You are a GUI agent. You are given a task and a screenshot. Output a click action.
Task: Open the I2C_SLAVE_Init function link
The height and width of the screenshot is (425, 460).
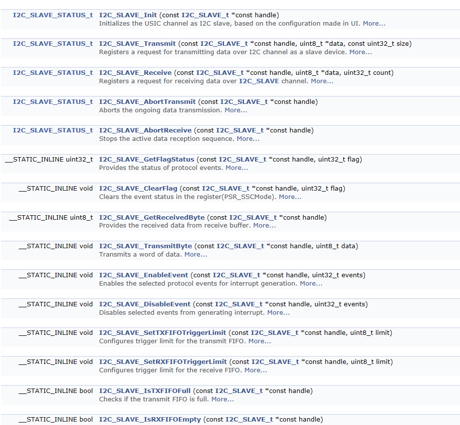128,15
